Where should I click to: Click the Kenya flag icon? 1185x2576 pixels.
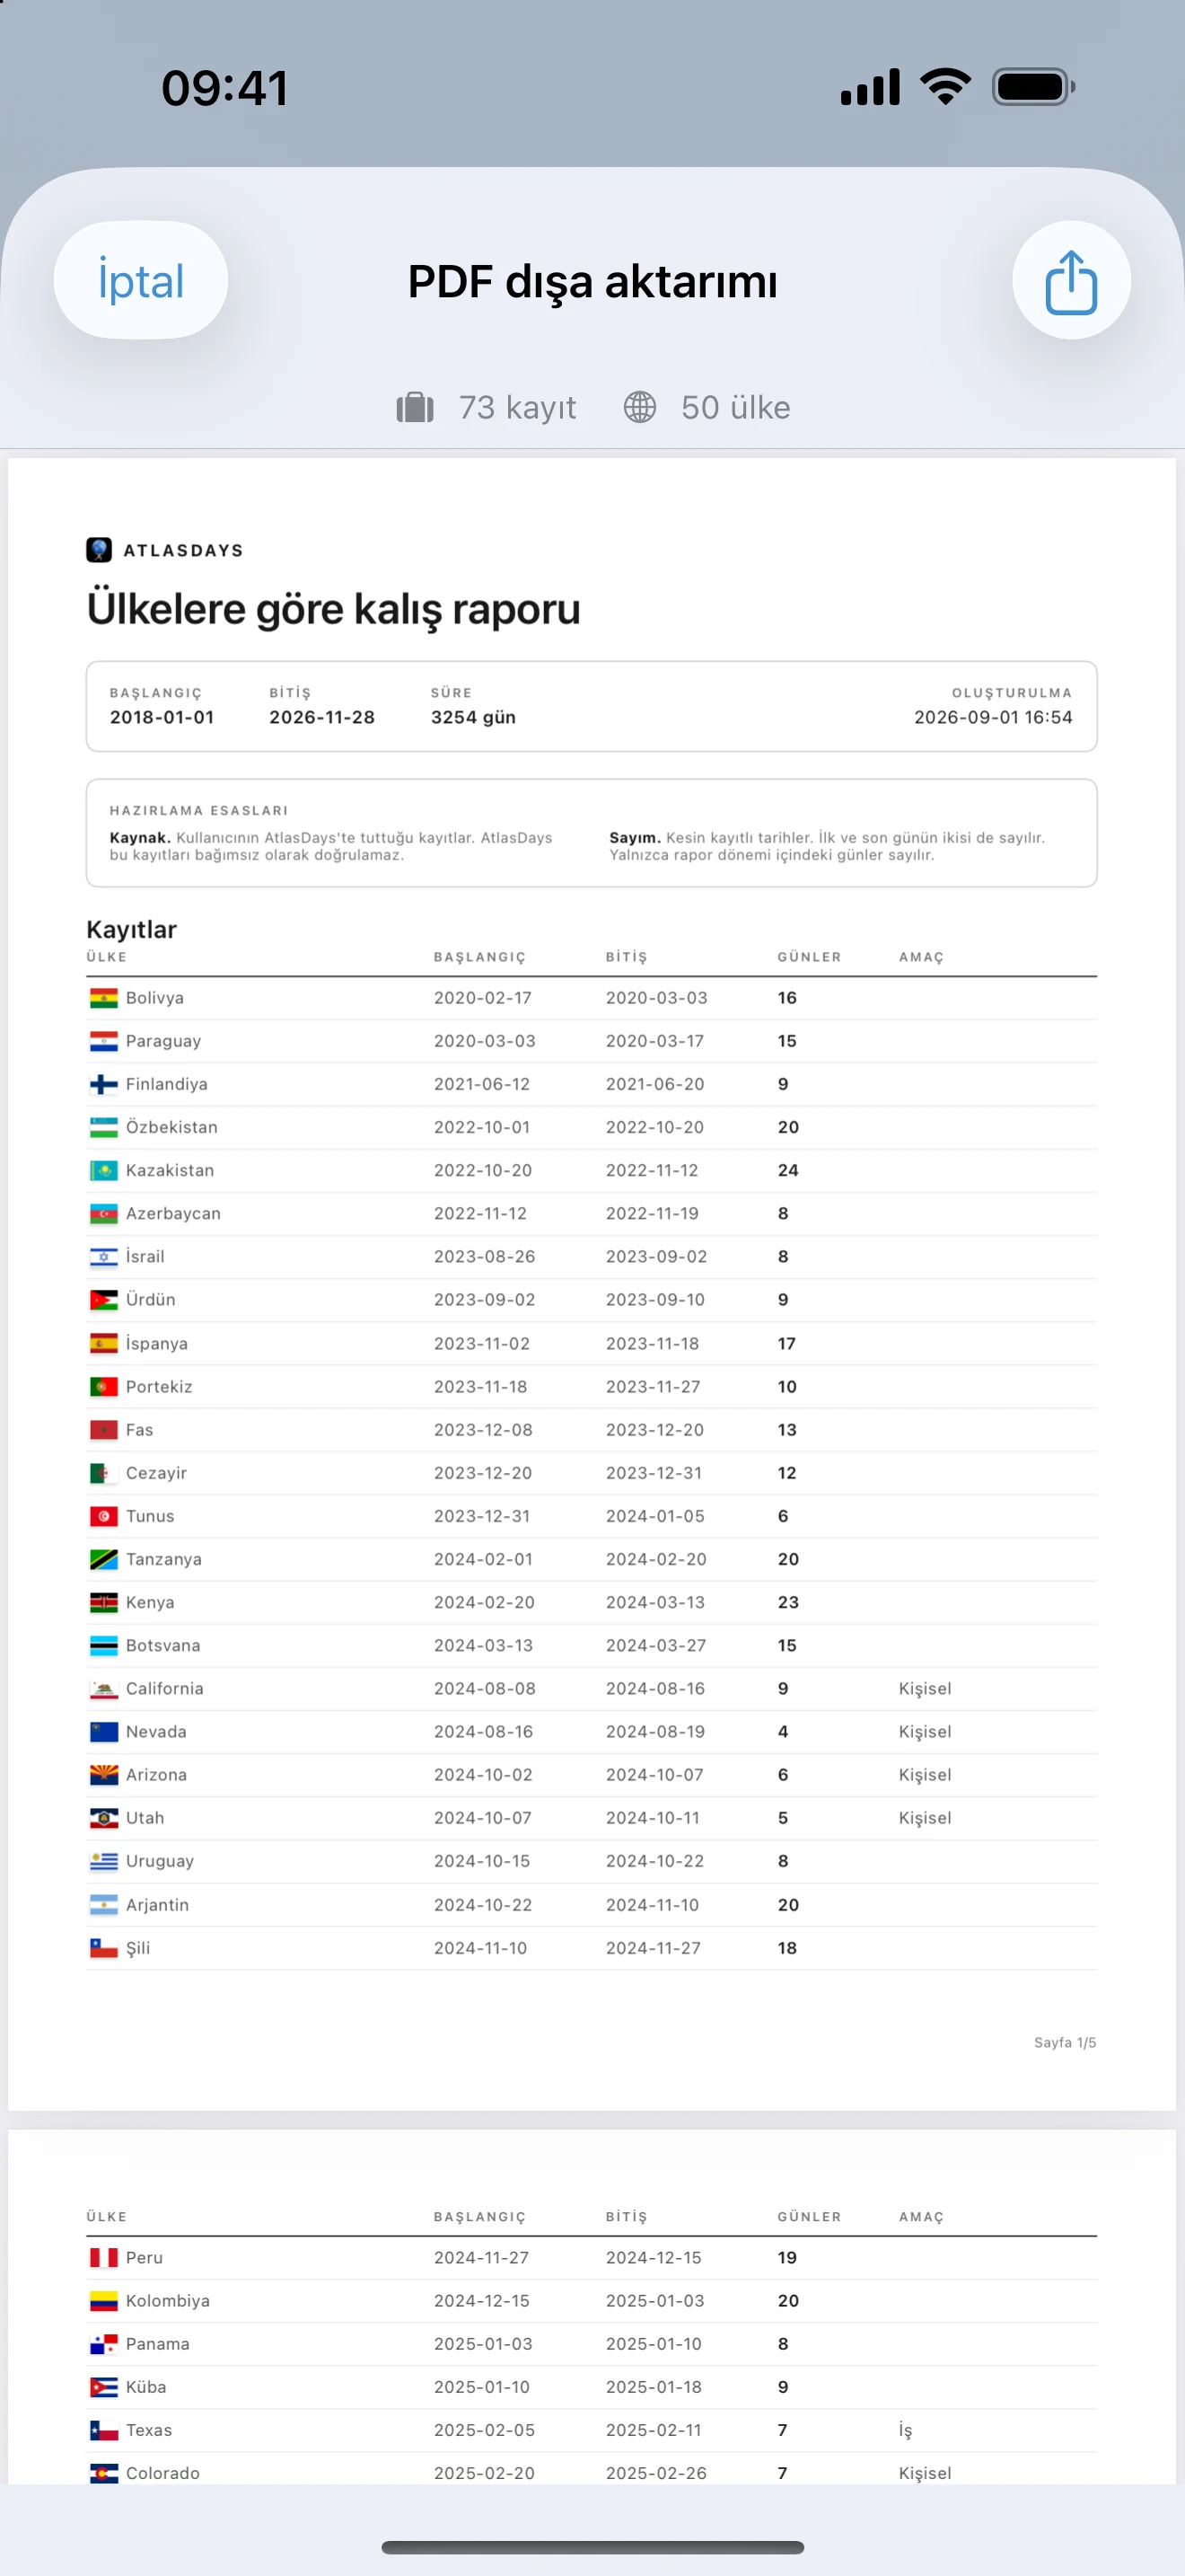[x=104, y=1602]
